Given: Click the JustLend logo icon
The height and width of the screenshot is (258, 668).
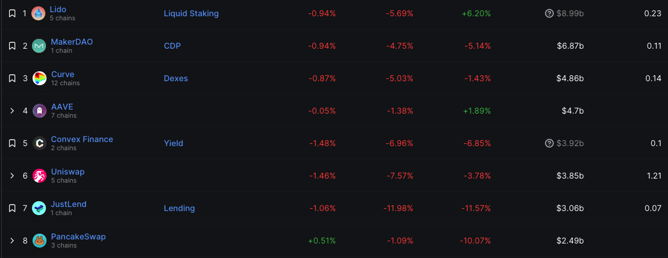Looking at the screenshot, I should pyautogui.click(x=39, y=208).
